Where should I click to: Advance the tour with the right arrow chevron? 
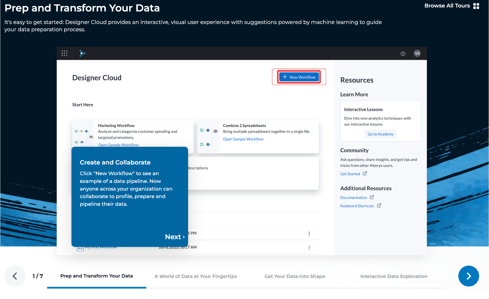469,276
